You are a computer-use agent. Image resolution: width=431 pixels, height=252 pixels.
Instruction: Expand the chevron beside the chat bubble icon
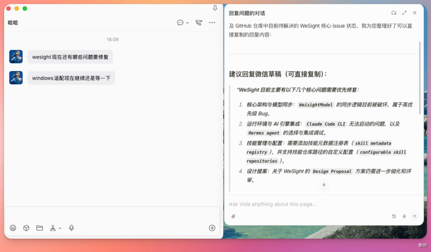188,23
